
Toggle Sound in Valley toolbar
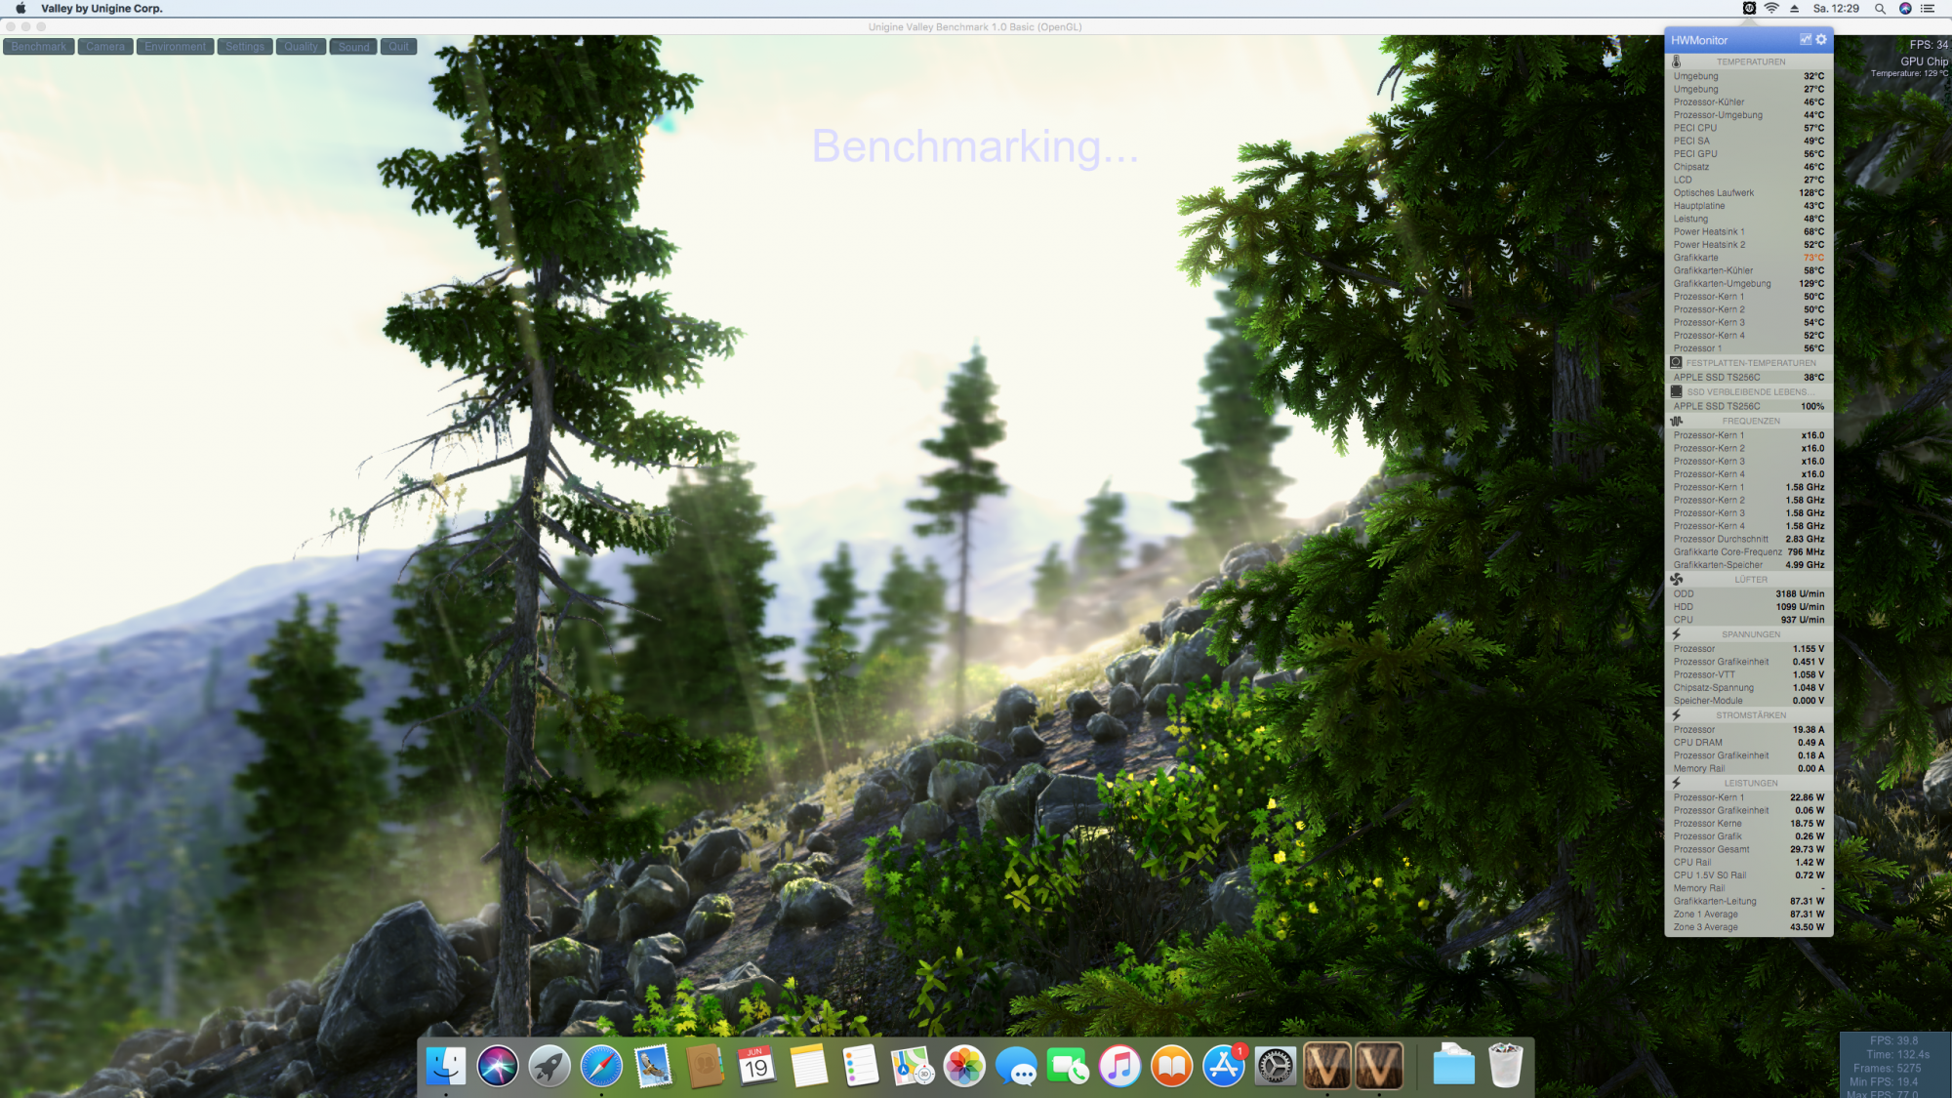point(353,47)
